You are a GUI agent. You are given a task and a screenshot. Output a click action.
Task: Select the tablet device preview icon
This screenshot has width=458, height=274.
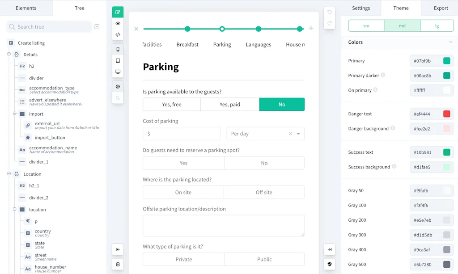coord(118,61)
